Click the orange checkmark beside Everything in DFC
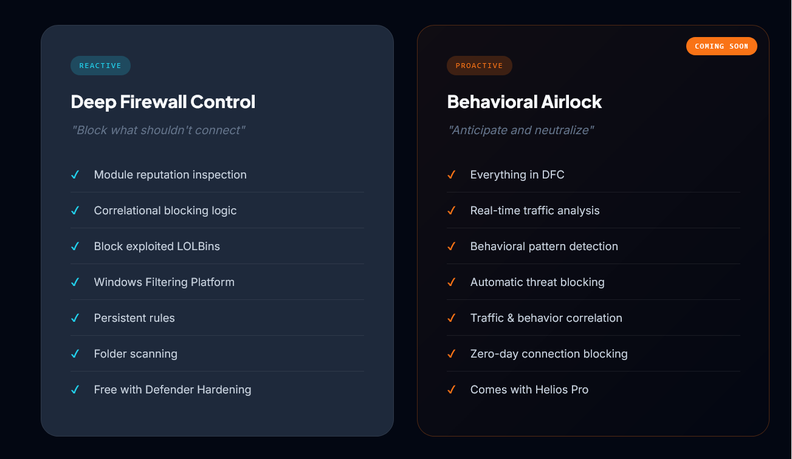The height and width of the screenshot is (459, 792). [452, 175]
